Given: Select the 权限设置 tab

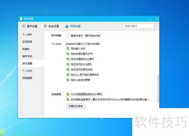Looking at the screenshot, I should coord(73,26).
